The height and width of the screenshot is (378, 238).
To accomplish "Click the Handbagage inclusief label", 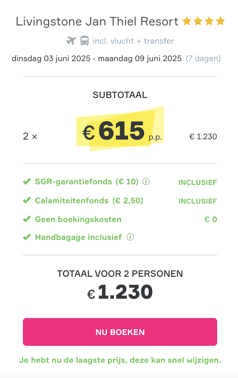I will coord(78,237).
